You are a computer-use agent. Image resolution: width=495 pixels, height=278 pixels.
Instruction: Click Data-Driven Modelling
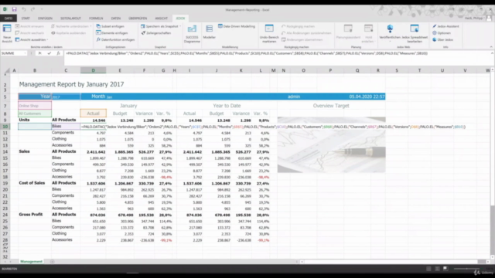[x=237, y=26]
